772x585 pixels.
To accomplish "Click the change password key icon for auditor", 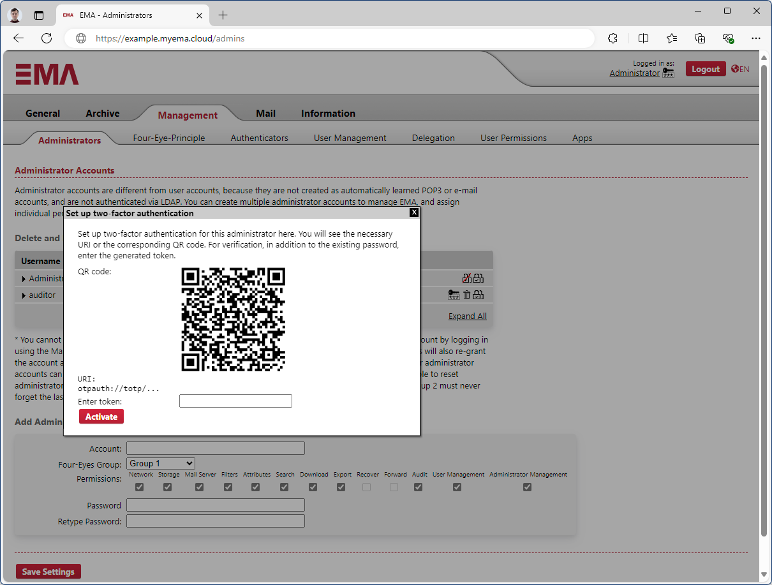I will [454, 295].
